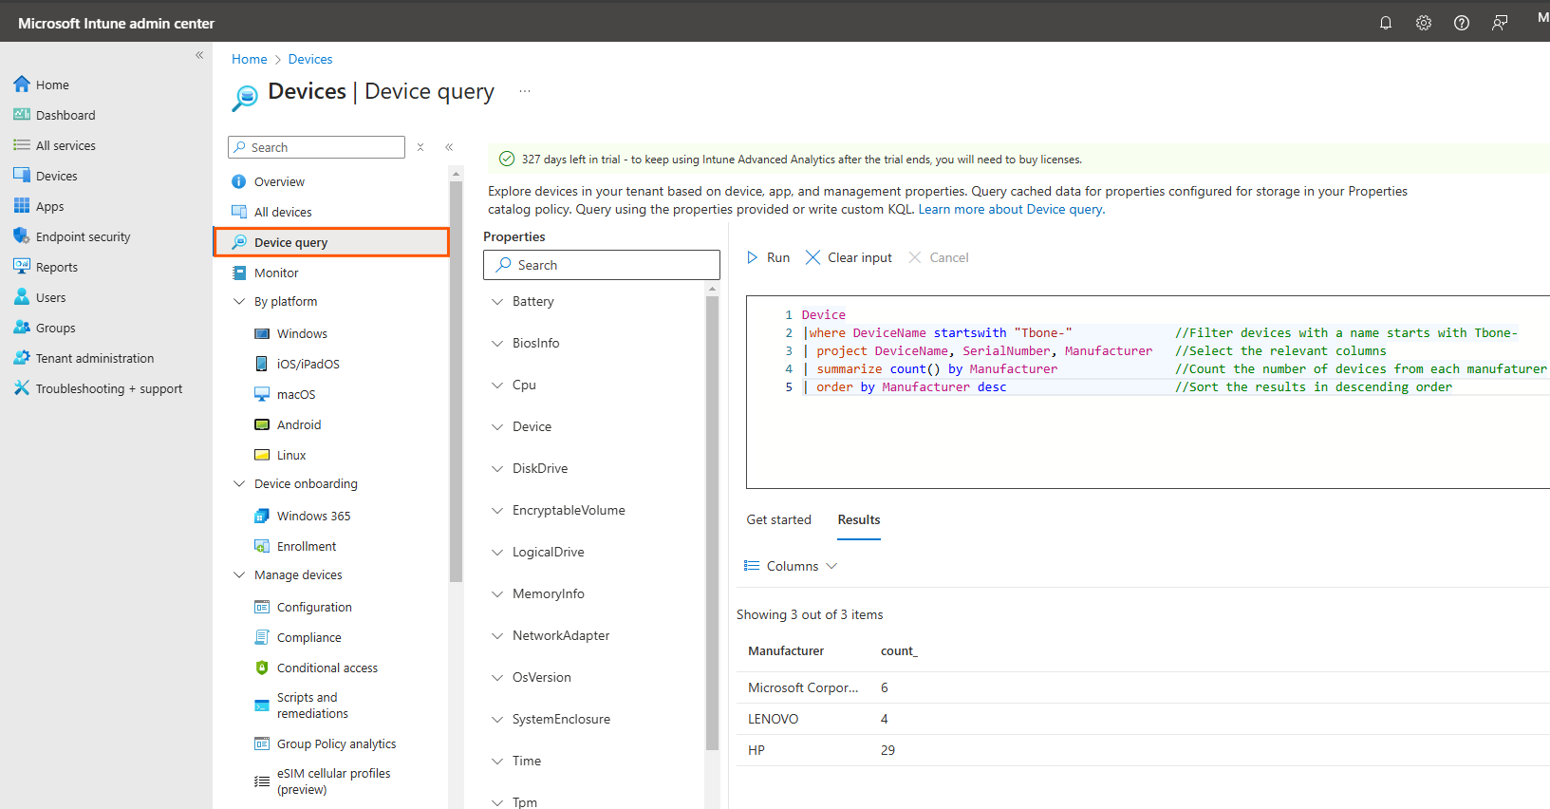Viewport: 1550px width, 809px height.
Task: Click the All devices icon
Action: click(239, 212)
